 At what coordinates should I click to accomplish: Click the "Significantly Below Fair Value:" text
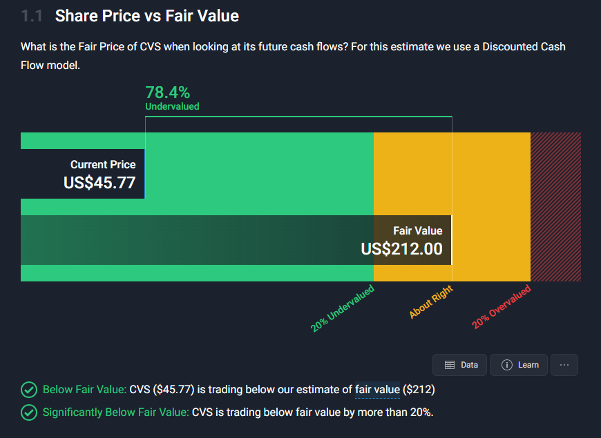click(x=115, y=412)
